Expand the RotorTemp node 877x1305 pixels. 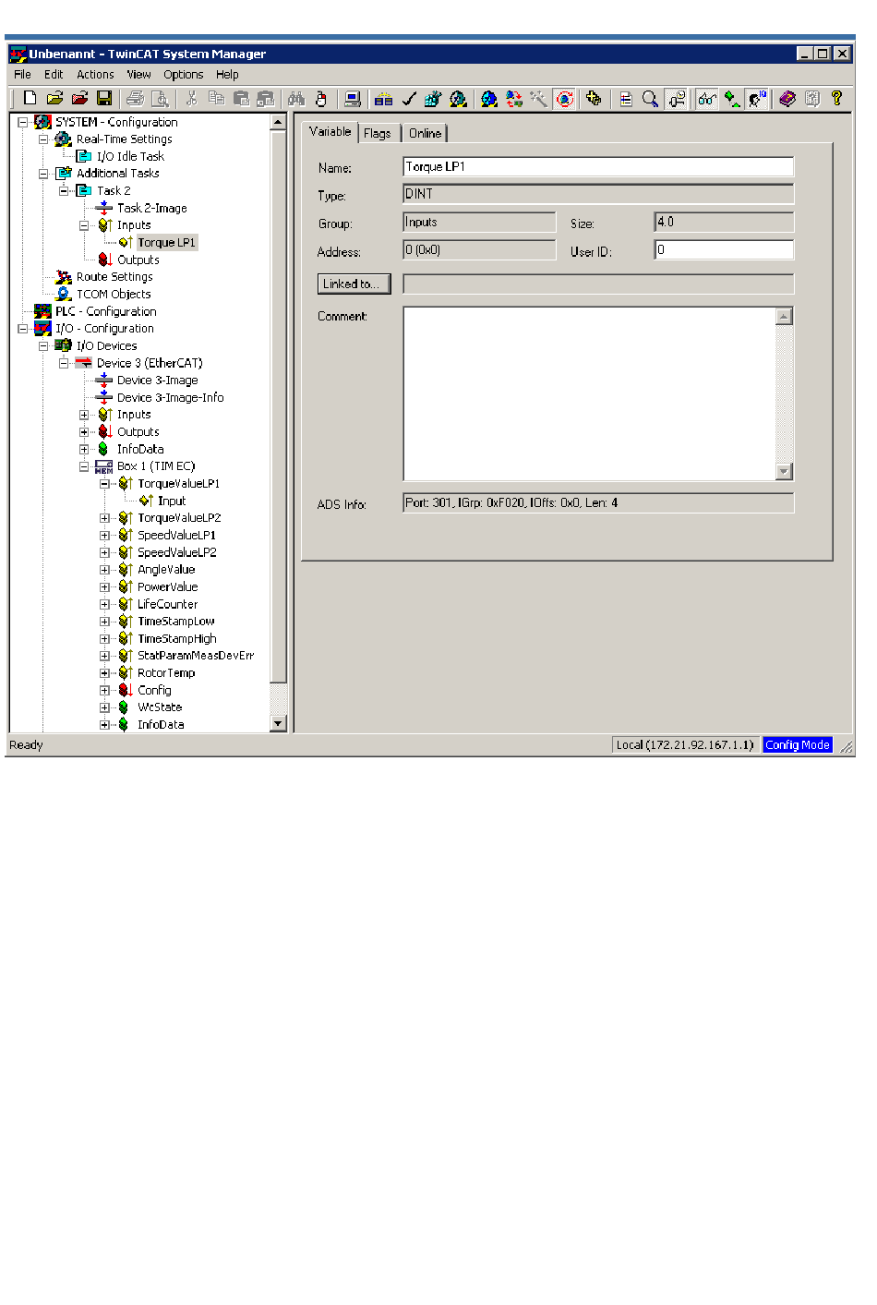click(104, 673)
